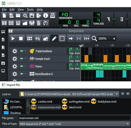
Task: Open the Tools menu
Action: pos(30,10)
